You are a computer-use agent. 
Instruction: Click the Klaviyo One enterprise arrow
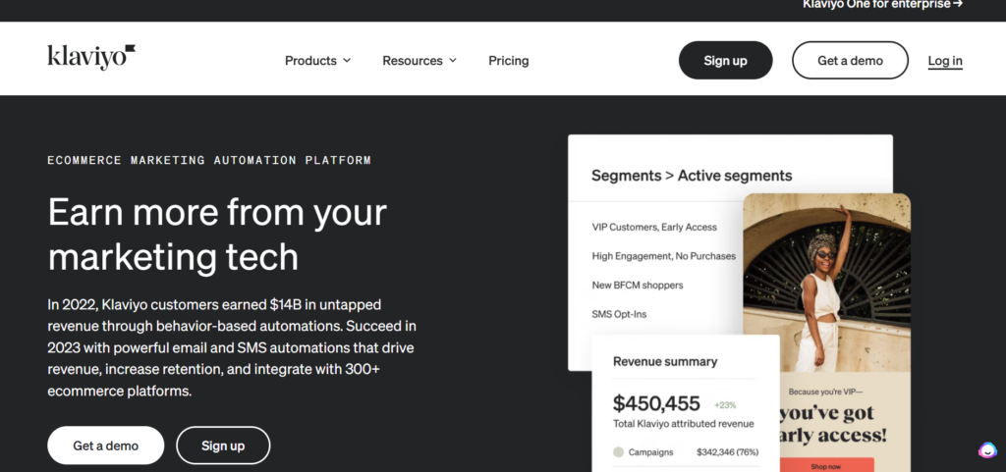[x=958, y=4]
